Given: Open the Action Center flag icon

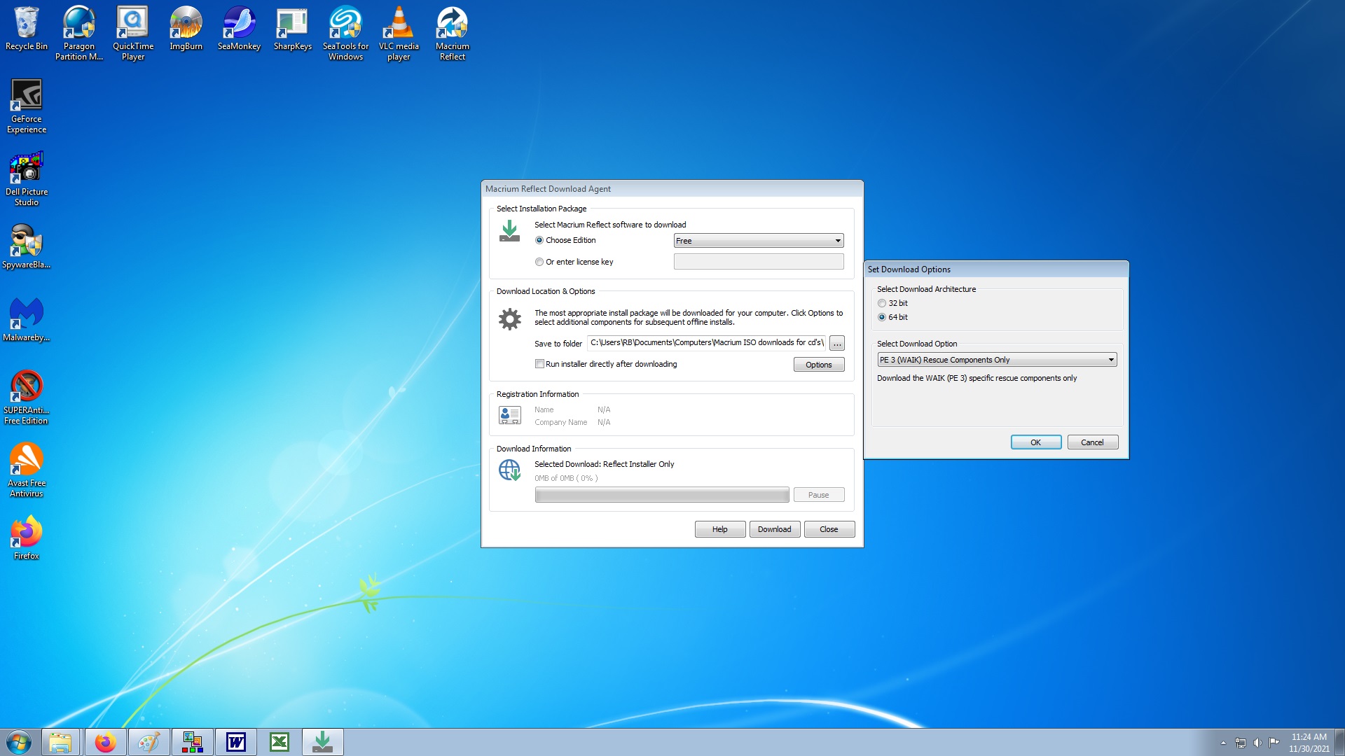Looking at the screenshot, I should coord(1274,743).
